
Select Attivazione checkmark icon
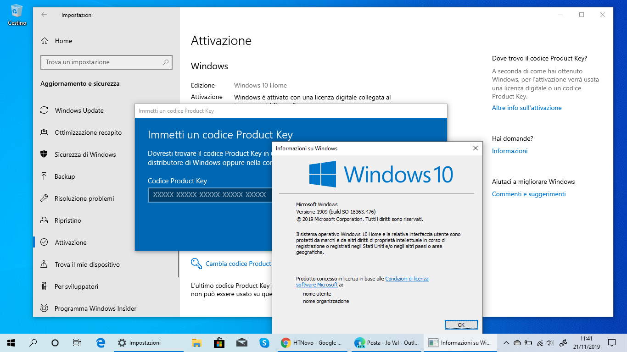(x=44, y=242)
